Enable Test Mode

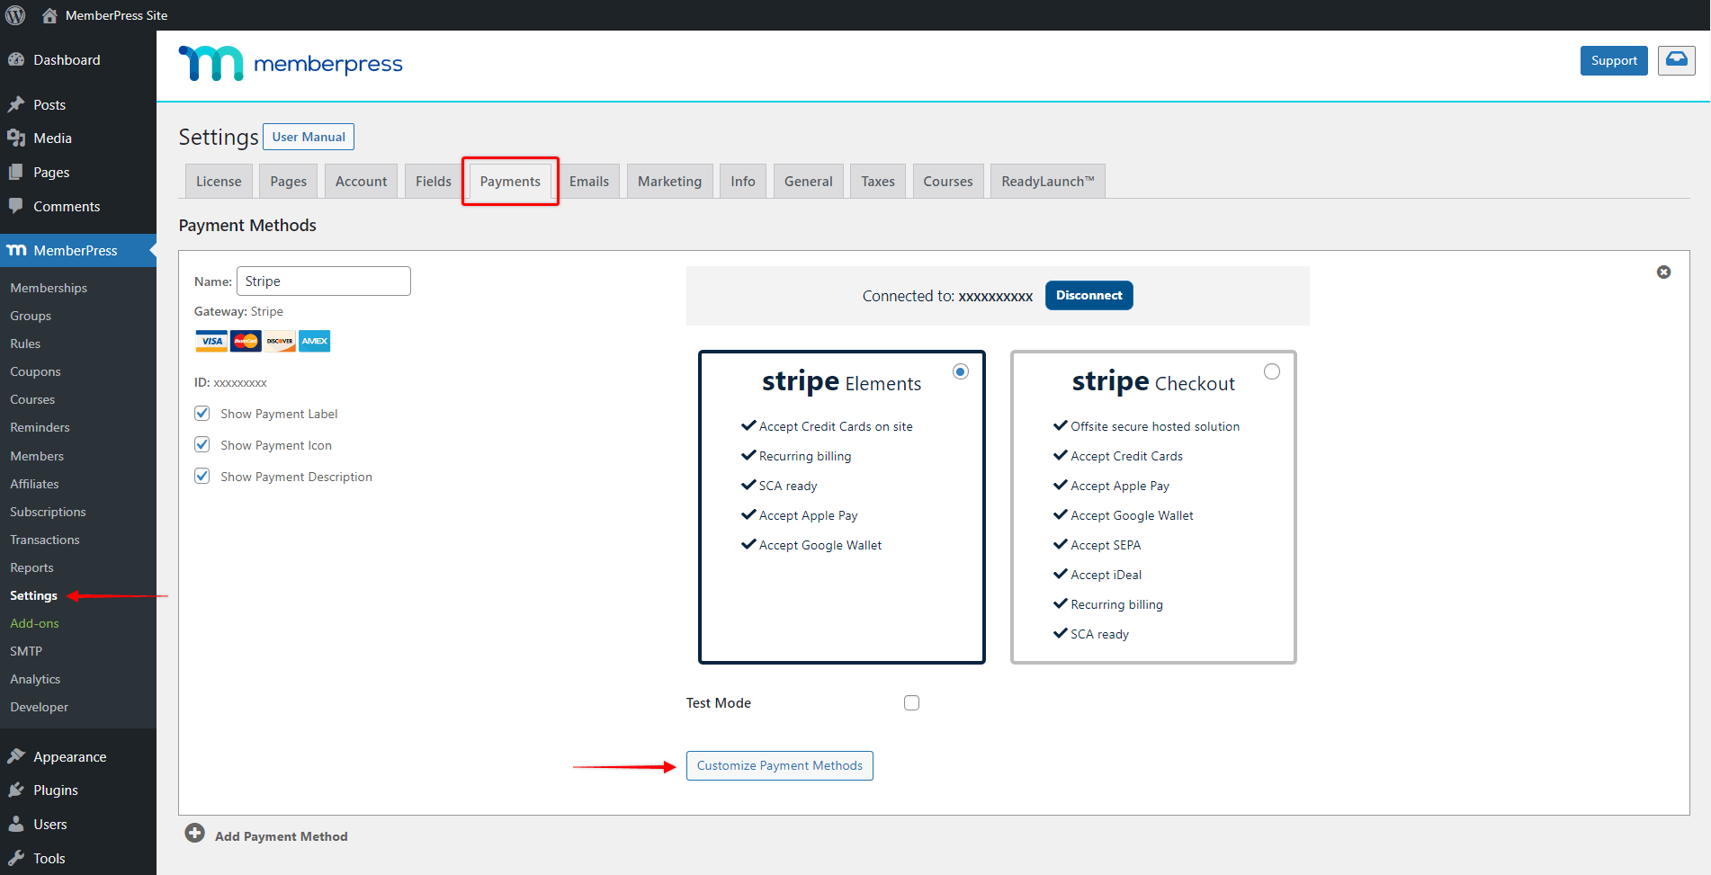pyautogui.click(x=911, y=702)
